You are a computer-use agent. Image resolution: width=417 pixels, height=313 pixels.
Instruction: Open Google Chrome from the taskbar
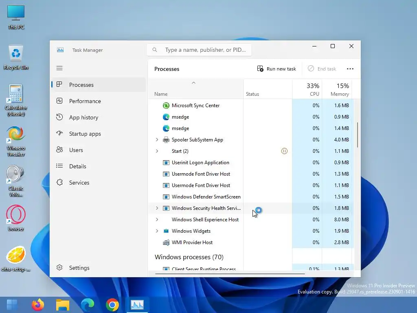pos(112,305)
